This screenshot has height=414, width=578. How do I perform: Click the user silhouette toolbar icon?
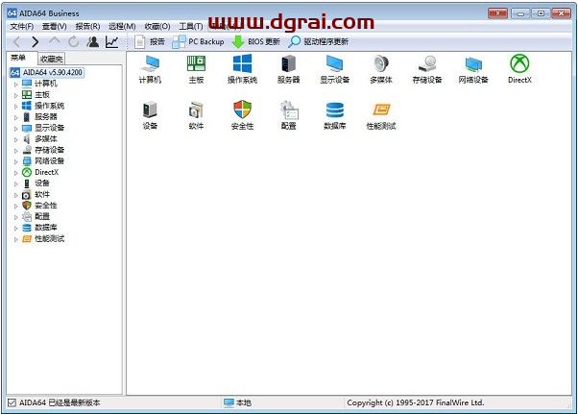[x=93, y=42]
